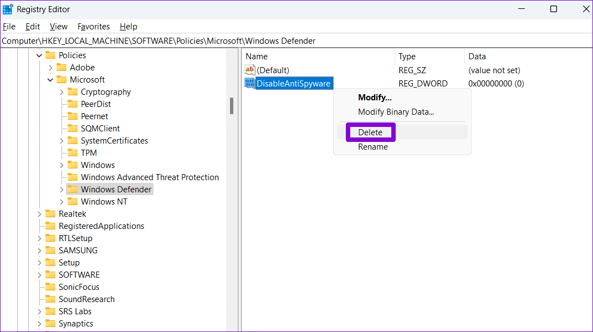Screen dimensions: 593x332
Task: Expand the Realtek key
Action: tap(39, 213)
